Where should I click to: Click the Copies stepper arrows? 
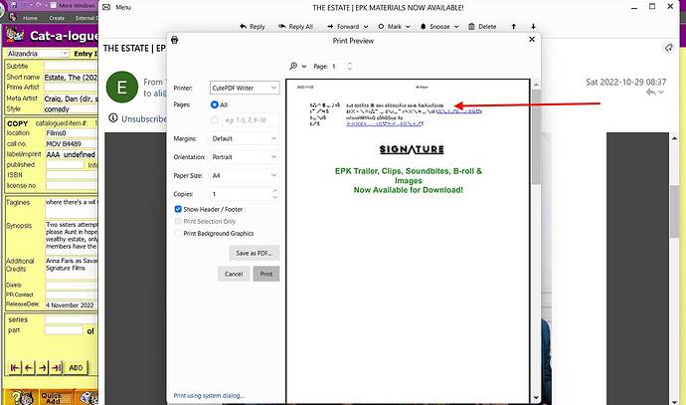click(274, 194)
